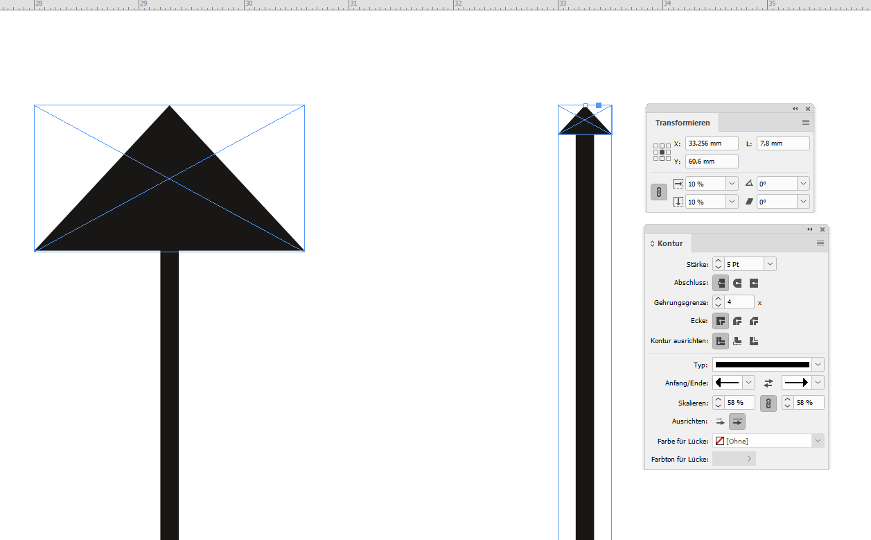Align stroke to outside in Kontur ausrichten
Screen dimensions: 871x540
pyautogui.click(x=753, y=340)
